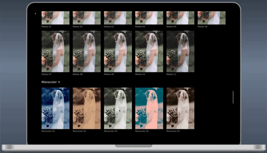267x153 pixels.
Task: Select the Mattes 02 preset thumbnail
Action: point(87,18)
